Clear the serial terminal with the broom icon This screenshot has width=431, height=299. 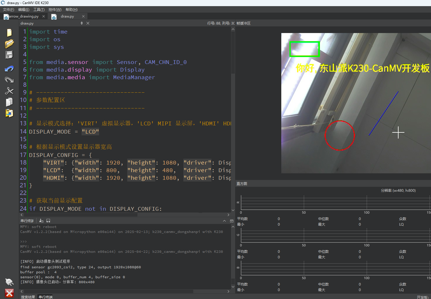click(41, 221)
